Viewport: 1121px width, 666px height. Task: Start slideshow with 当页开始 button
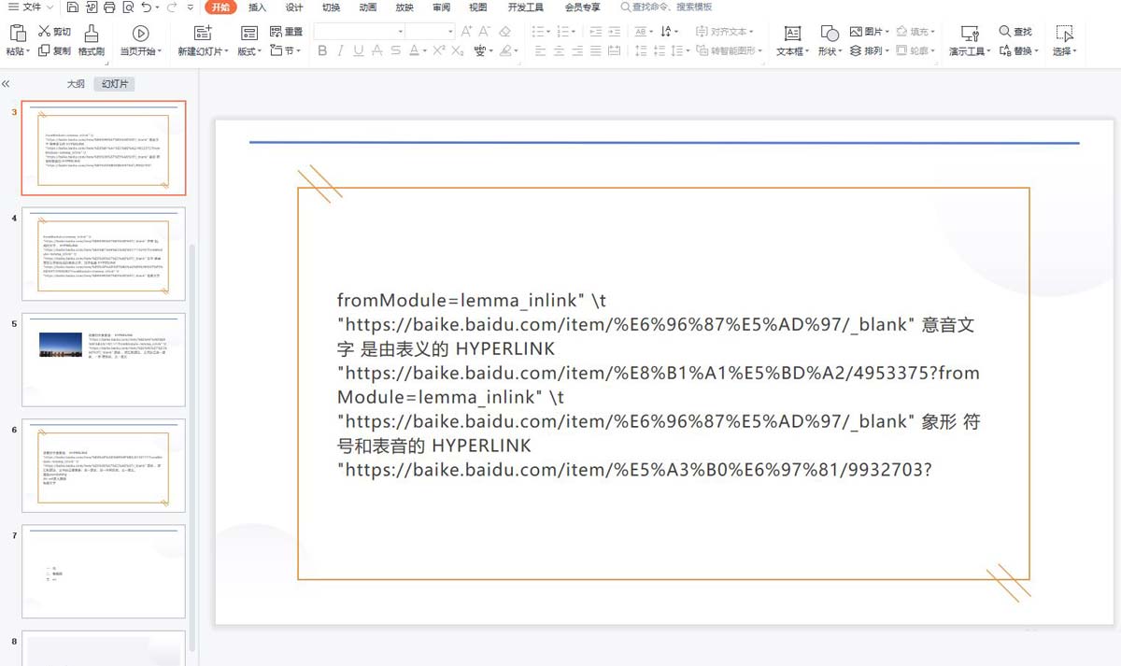coord(140,41)
